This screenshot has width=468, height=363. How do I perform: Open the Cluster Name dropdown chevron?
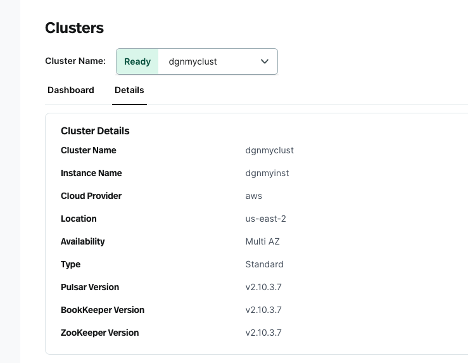pos(265,61)
